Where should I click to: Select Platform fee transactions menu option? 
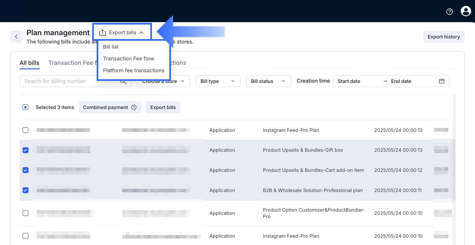click(x=134, y=70)
